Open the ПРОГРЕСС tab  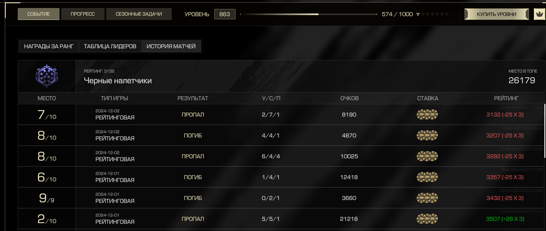pos(83,14)
